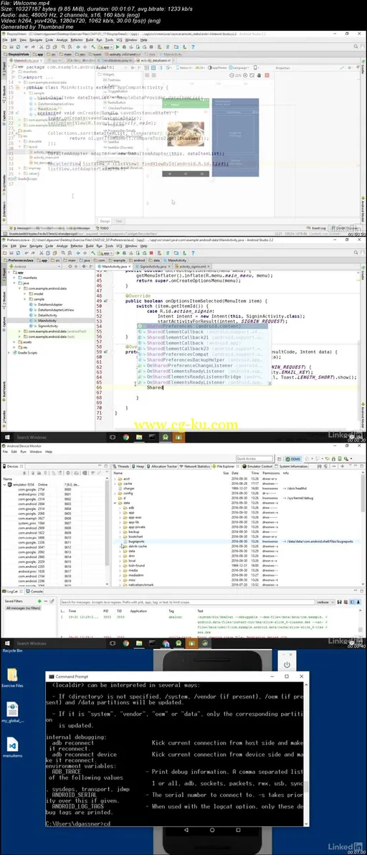Click Quick Access field in Device Monitor
The image size is (367, 855).
click(255, 459)
